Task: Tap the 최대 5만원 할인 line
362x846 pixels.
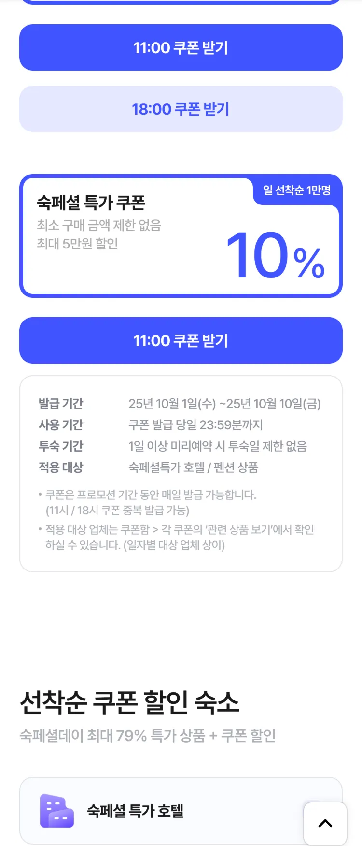Action: (78, 244)
